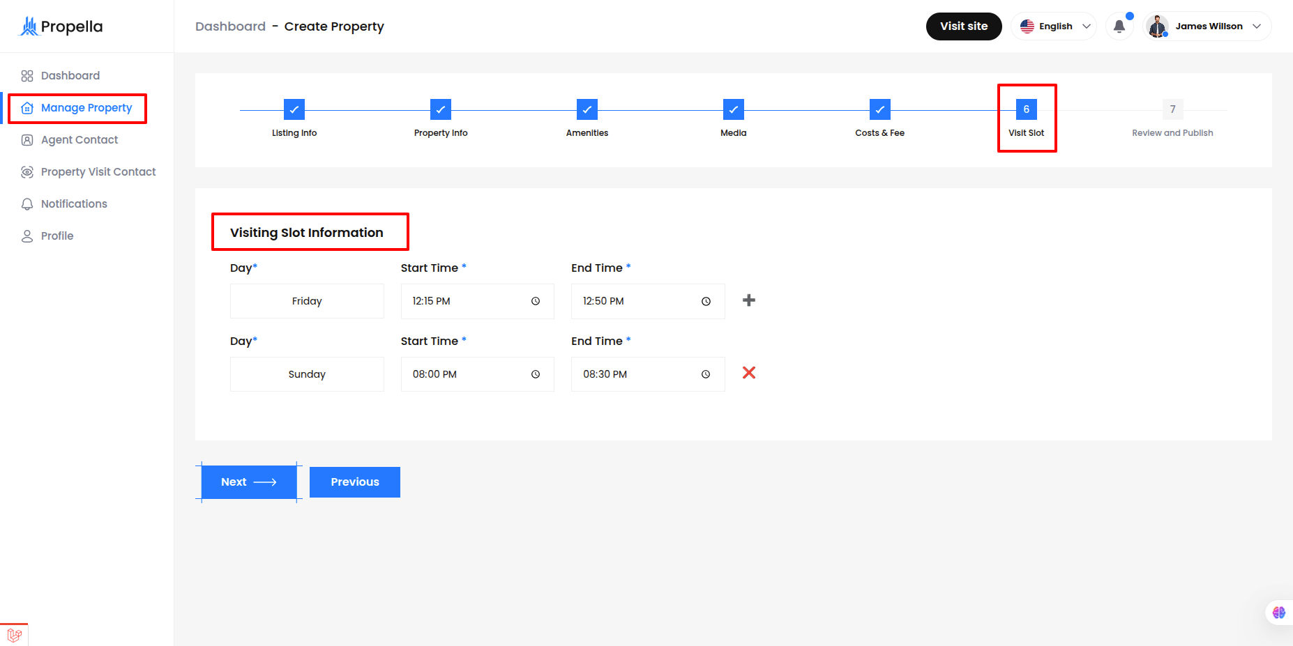Open Notifications in the sidebar

pyautogui.click(x=74, y=204)
